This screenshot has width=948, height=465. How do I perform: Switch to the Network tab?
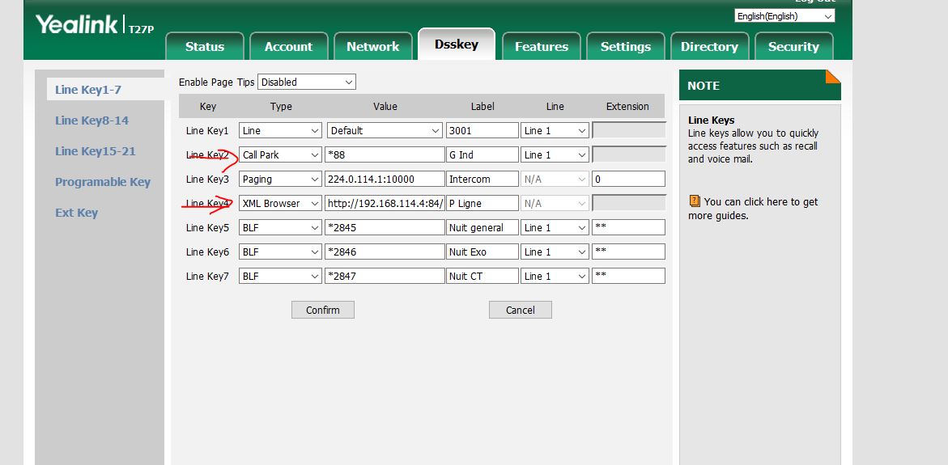[373, 47]
